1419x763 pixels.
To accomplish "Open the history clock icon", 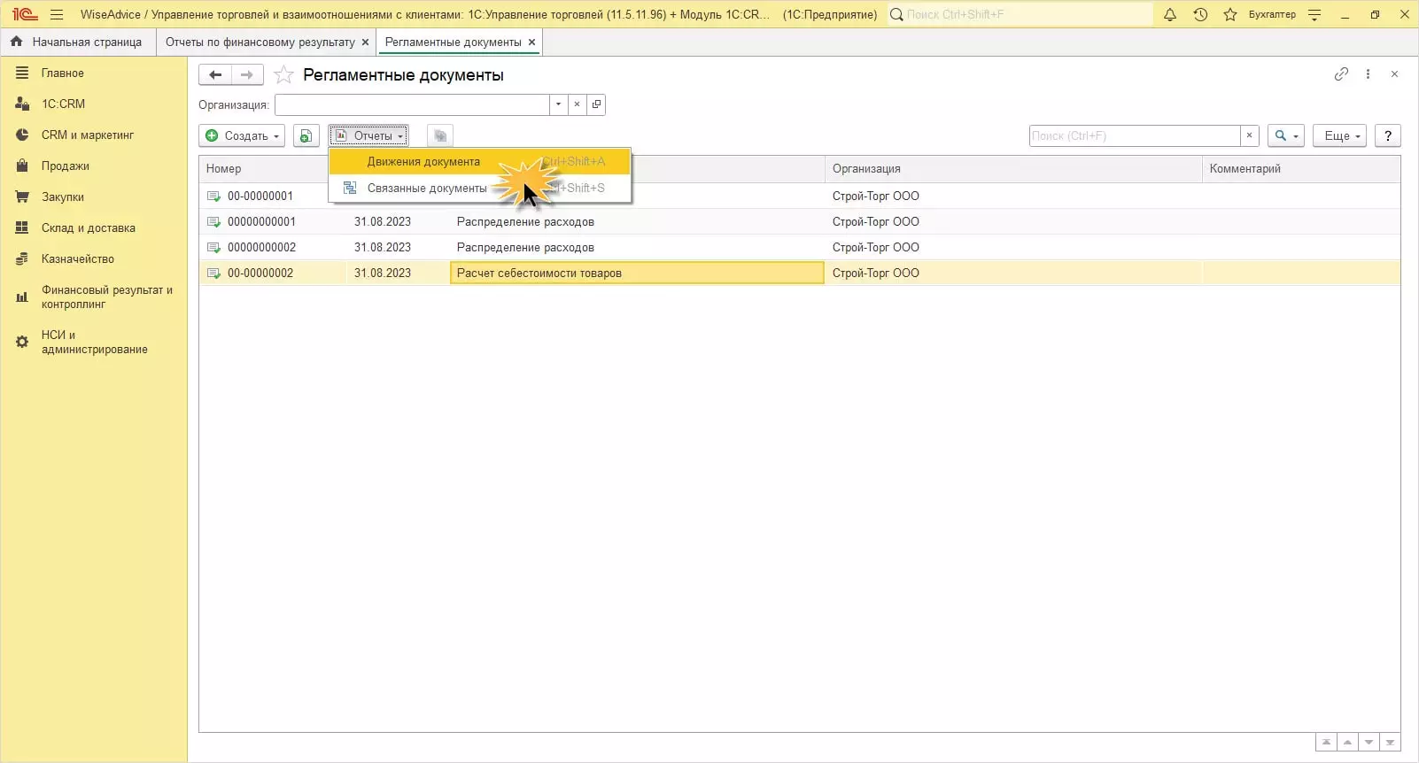I will coord(1200,14).
